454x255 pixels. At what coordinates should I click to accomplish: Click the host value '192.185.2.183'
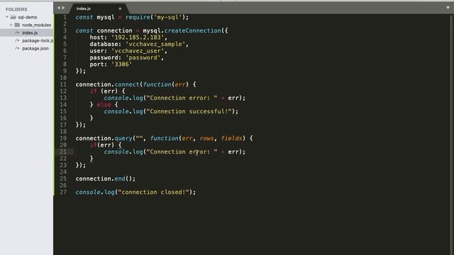138,38
